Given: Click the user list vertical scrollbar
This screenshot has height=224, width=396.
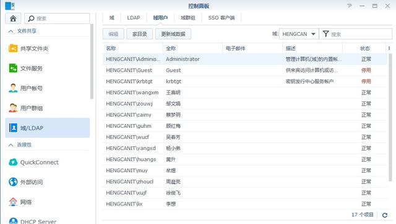Looking at the screenshot, I should coord(390,117).
